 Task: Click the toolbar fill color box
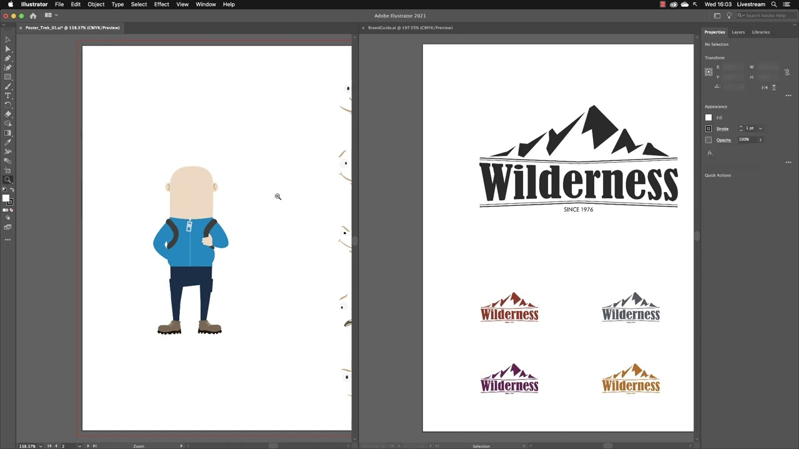(x=6, y=198)
